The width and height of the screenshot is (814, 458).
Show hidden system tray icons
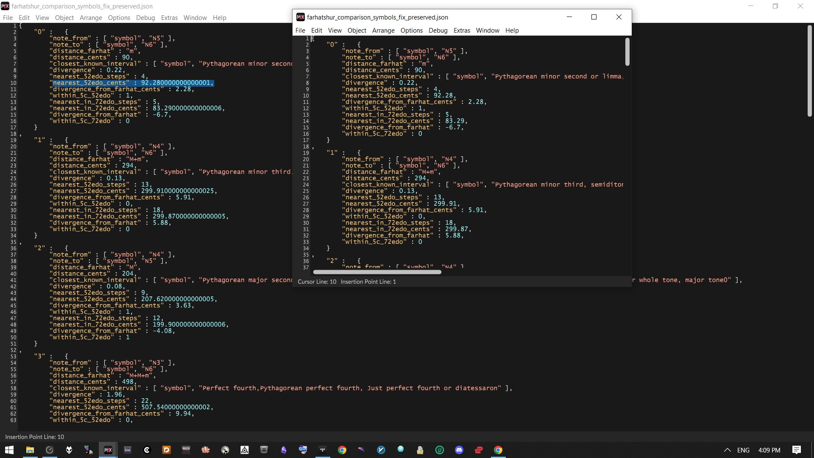(727, 450)
